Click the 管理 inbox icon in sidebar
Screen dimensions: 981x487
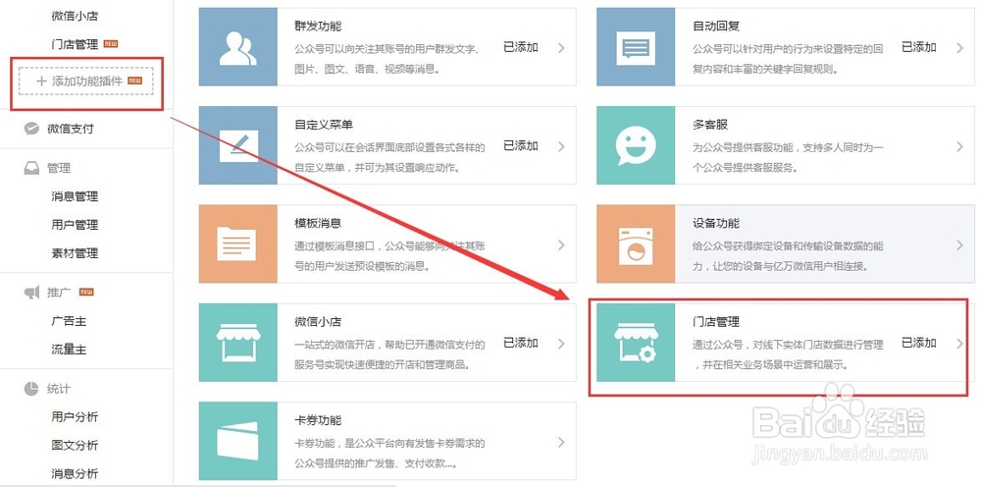tap(31, 168)
